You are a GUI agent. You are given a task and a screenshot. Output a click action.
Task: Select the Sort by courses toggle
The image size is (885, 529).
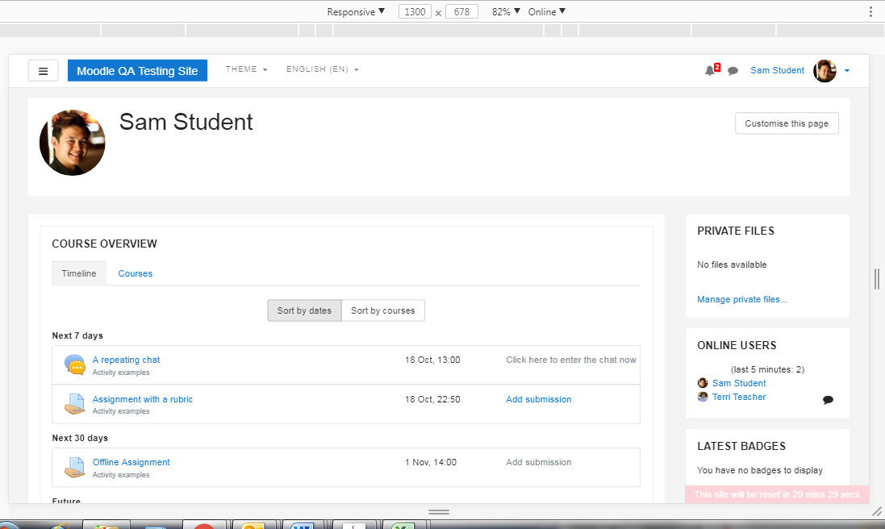[382, 310]
